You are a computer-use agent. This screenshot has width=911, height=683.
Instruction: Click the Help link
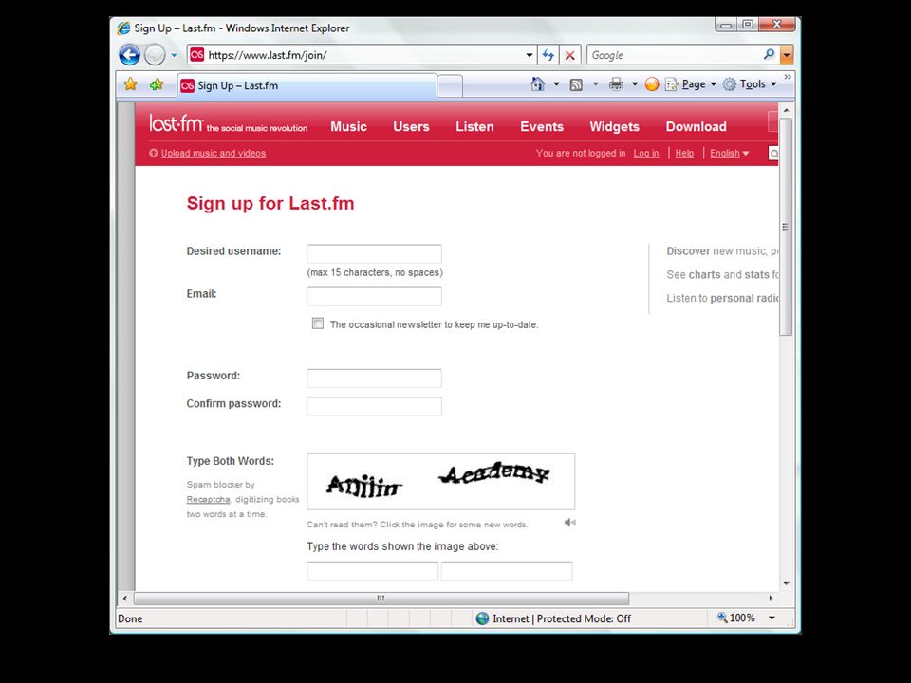tap(684, 154)
